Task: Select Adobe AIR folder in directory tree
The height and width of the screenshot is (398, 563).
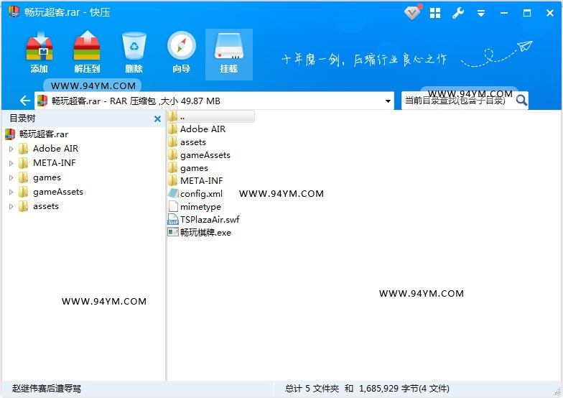Action: tap(48, 148)
